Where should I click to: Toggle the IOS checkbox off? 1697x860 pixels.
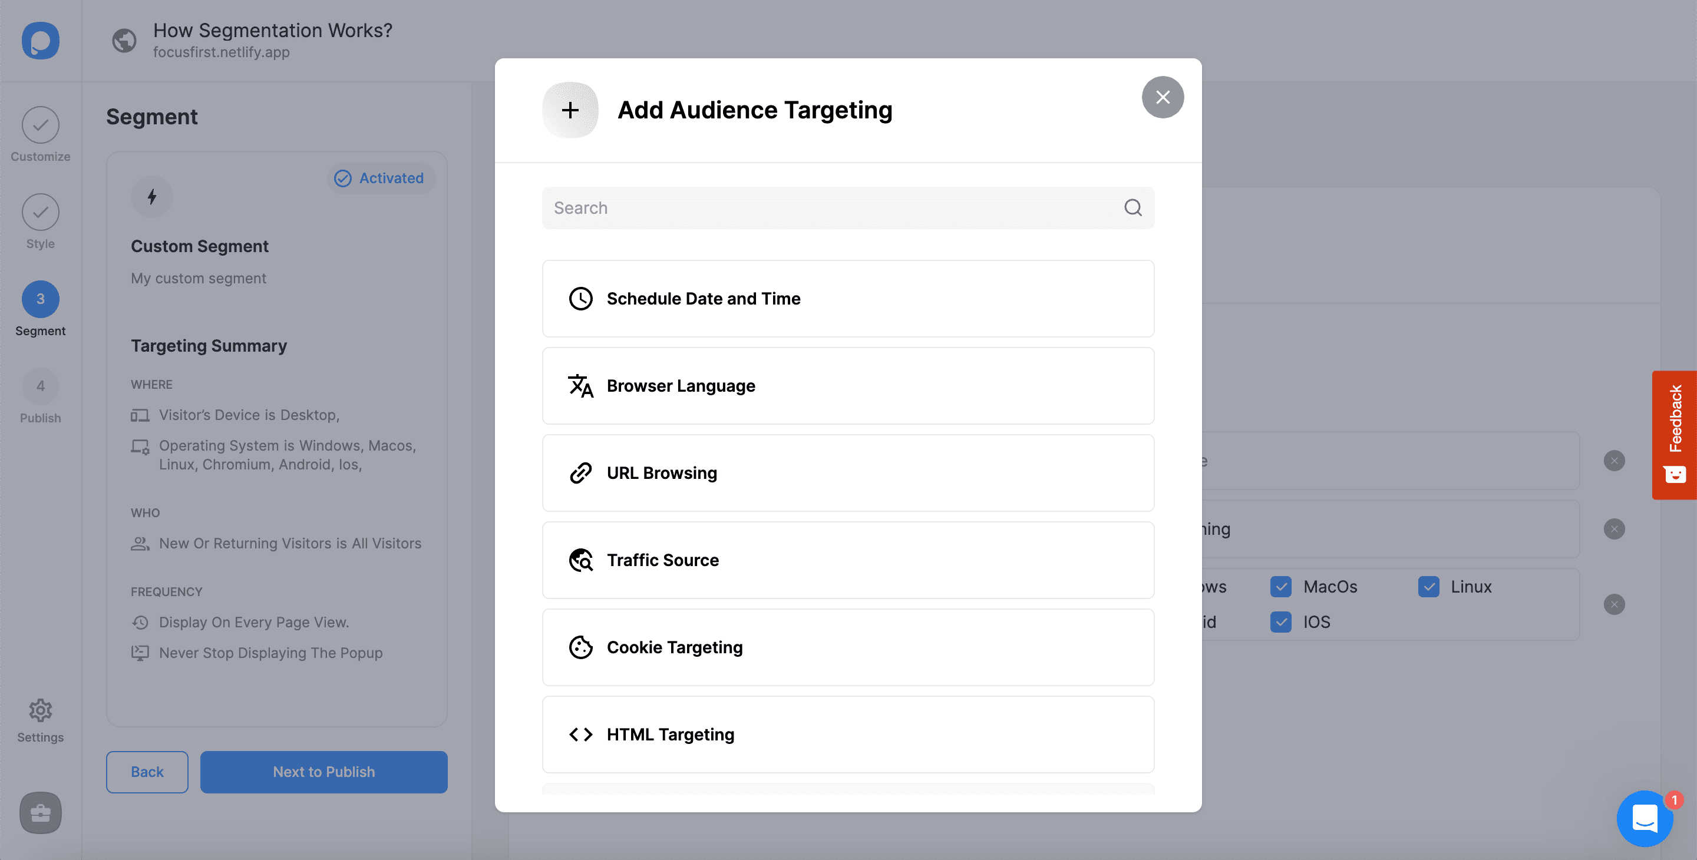(1280, 621)
